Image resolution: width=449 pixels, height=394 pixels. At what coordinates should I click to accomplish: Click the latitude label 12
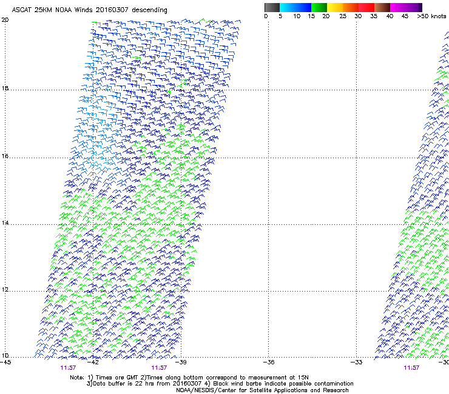pos(5,290)
